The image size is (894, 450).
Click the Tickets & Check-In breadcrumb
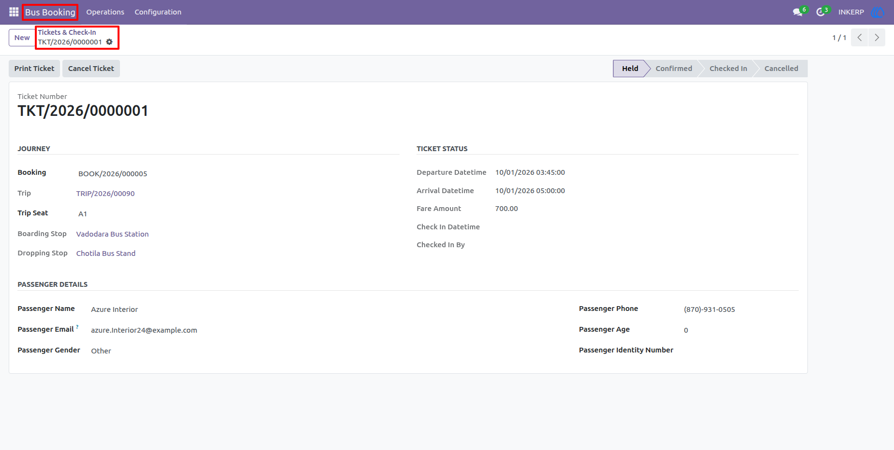(67, 32)
